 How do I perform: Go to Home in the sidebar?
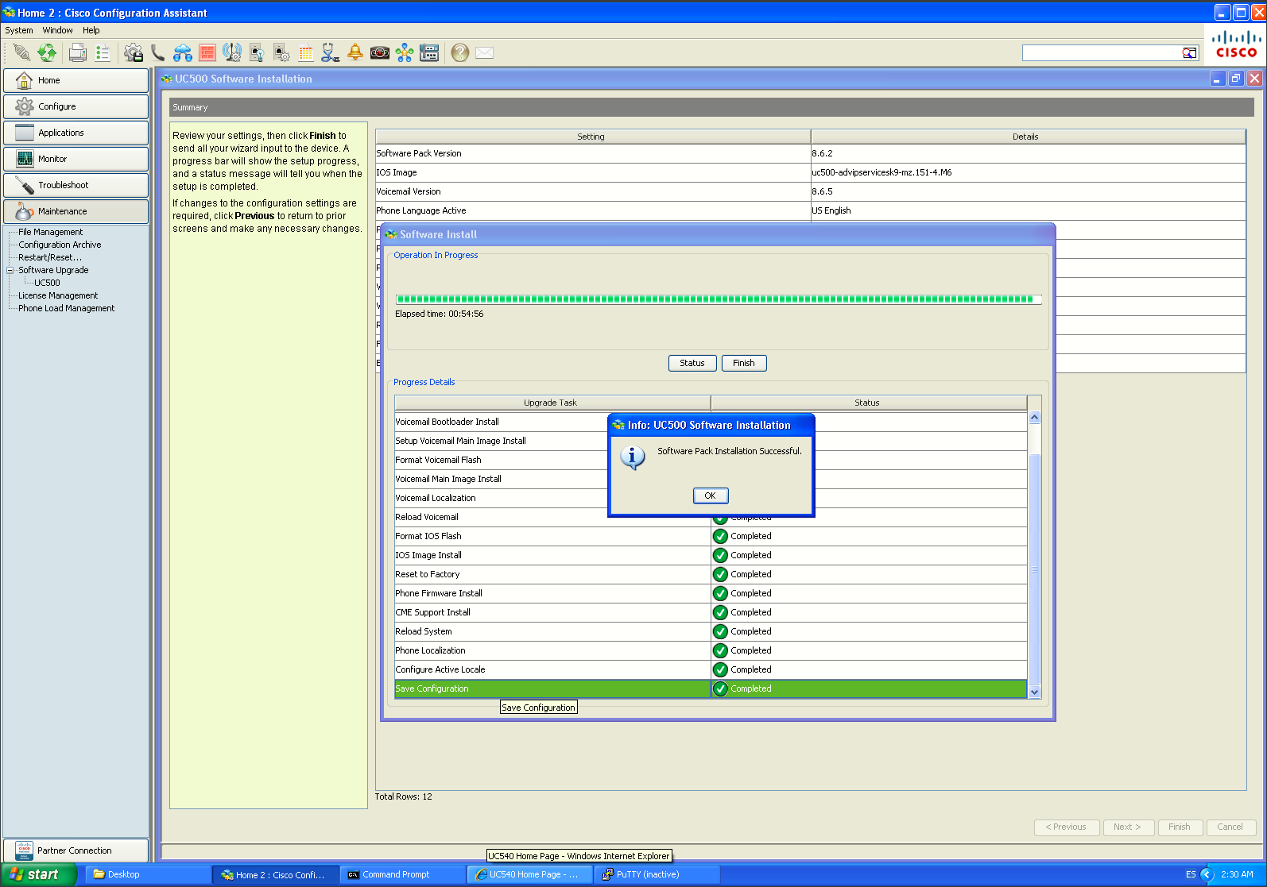76,80
